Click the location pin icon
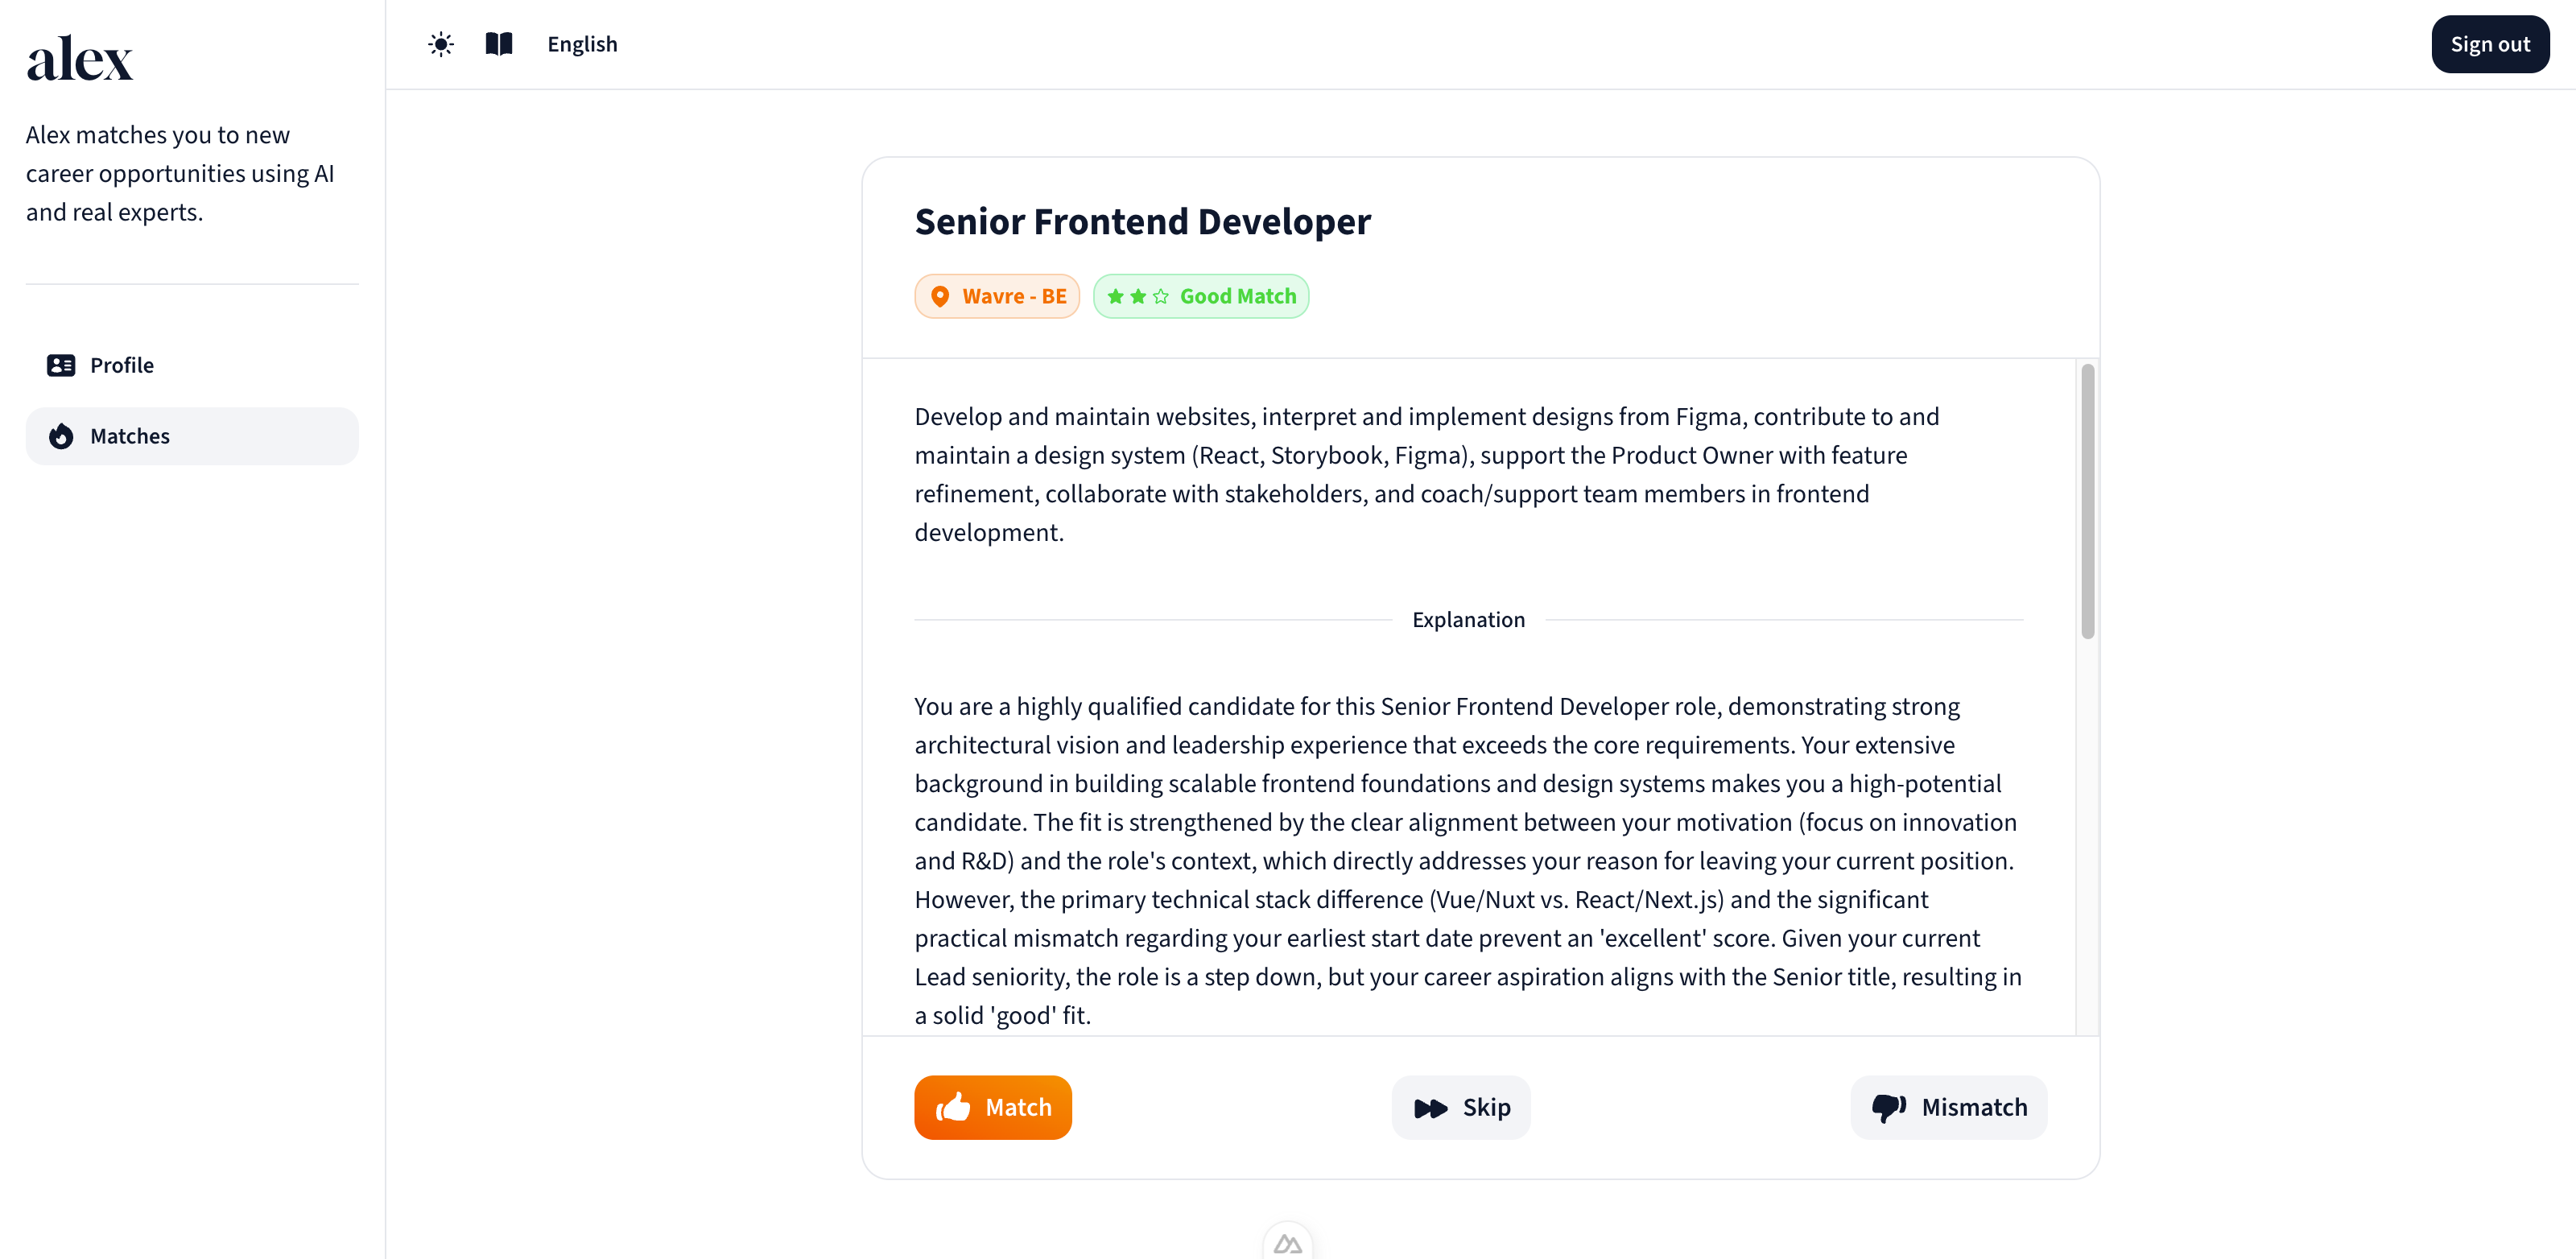2576x1259 pixels. tap(940, 296)
